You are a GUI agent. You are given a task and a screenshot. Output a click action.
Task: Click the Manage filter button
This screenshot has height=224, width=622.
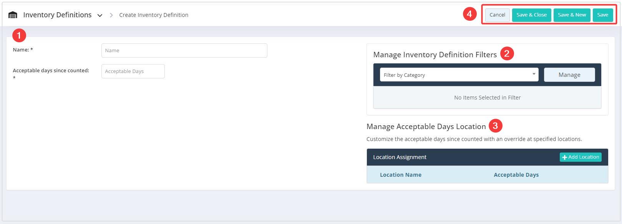[569, 75]
